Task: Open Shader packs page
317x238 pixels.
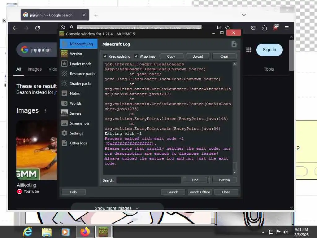Action: coord(78,84)
